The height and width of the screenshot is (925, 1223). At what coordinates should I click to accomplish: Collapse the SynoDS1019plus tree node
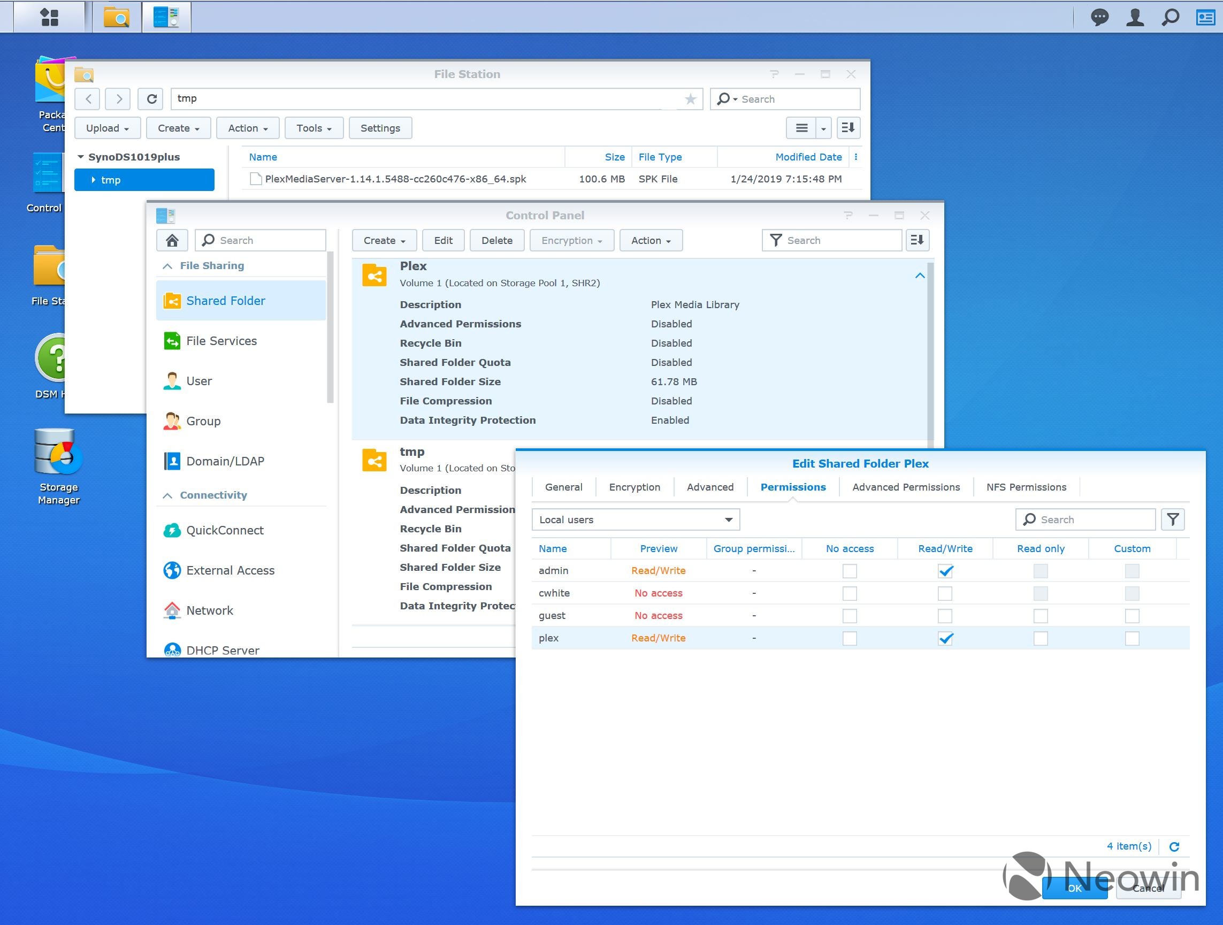click(81, 157)
